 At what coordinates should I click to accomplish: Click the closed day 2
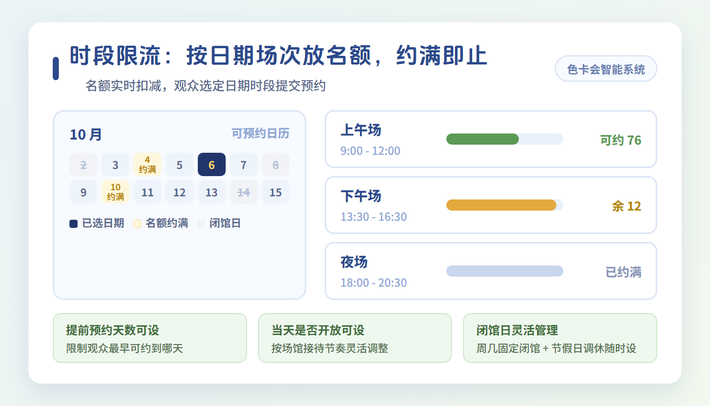(83, 164)
